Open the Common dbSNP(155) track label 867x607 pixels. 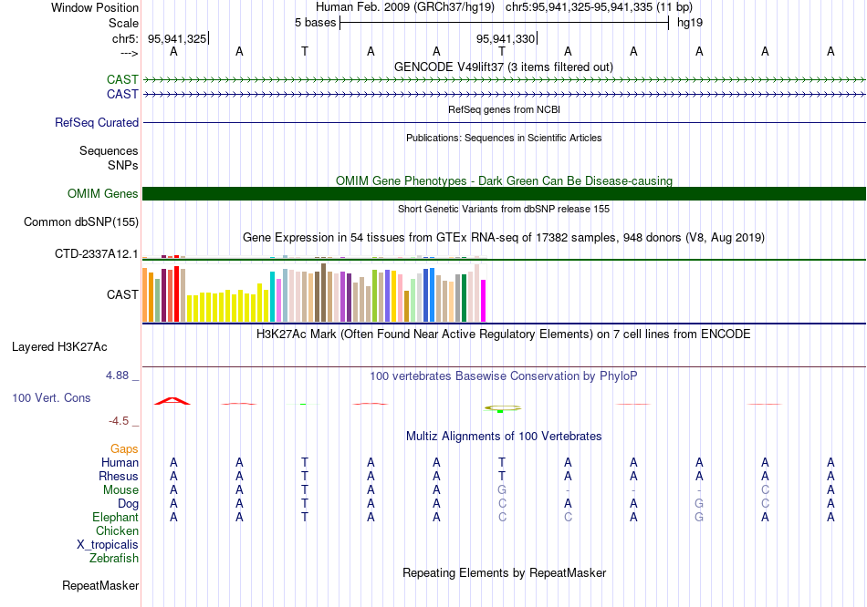(x=81, y=221)
